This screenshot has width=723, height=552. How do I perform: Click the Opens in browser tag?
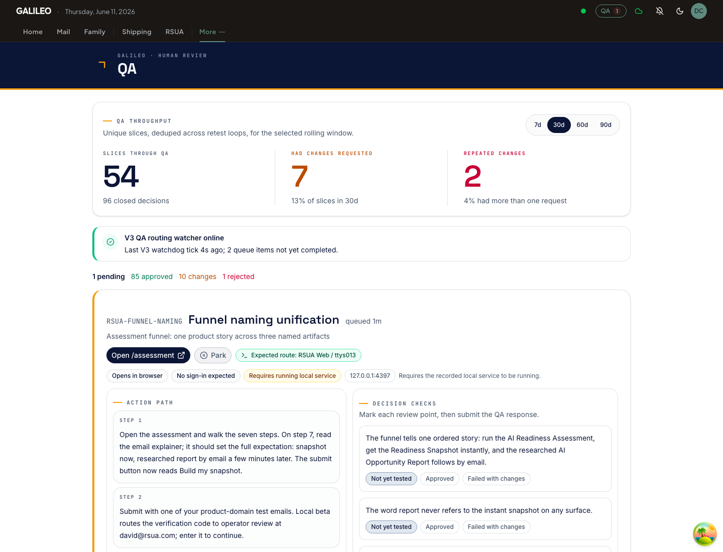pyautogui.click(x=137, y=376)
